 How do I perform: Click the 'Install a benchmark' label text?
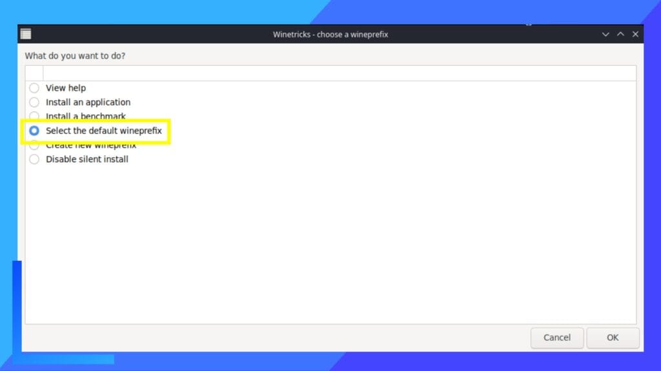pos(86,116)
